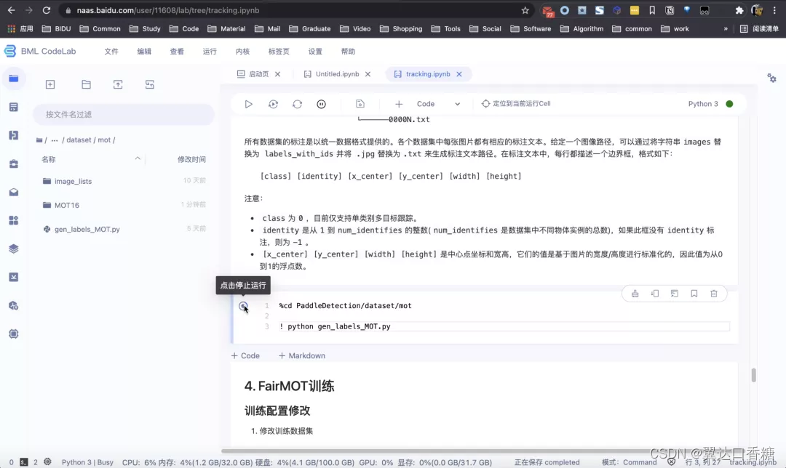
Task: Restart the kernel using the refresh icon
Action: 297,104
